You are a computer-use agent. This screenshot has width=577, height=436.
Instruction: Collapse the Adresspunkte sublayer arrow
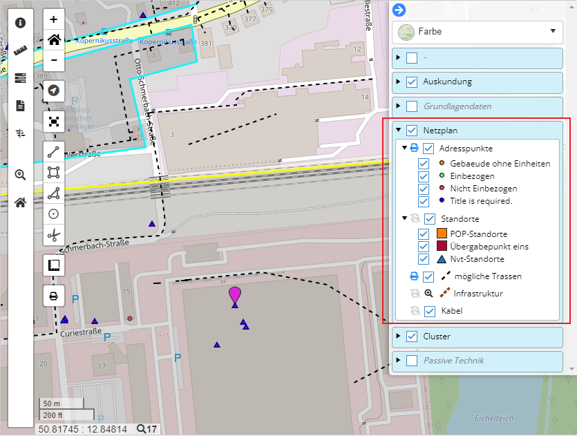404,148
